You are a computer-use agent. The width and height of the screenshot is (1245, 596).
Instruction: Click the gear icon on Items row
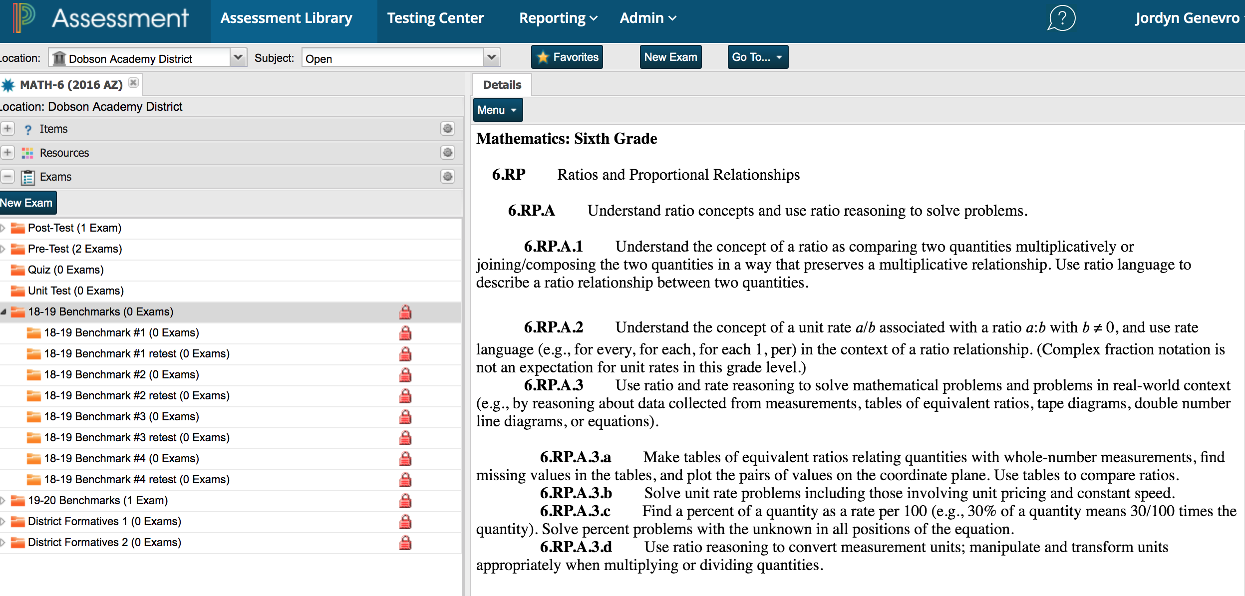447,129
